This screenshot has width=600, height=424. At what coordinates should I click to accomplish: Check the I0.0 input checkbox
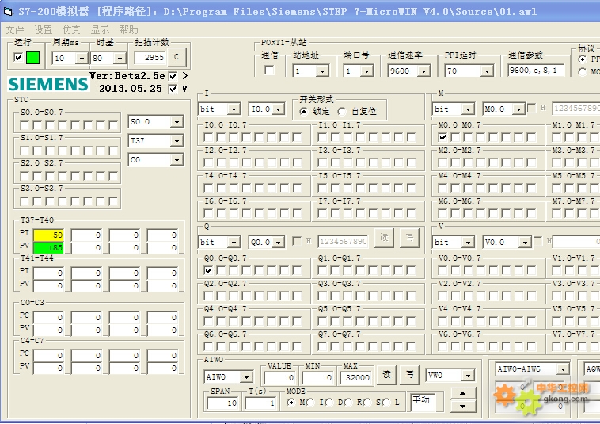point(208,137)
